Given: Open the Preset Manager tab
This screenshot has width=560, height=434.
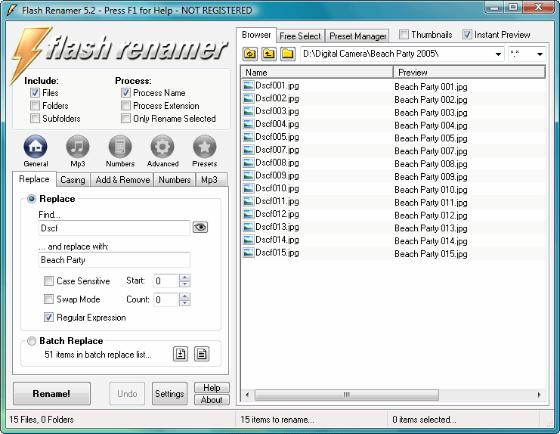Looking at the screenshot, I should pyautogui.click(x=358, y=36).
